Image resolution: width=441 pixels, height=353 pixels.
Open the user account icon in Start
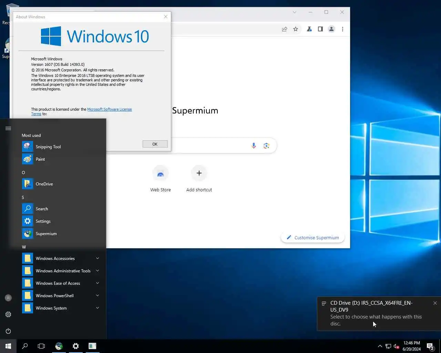point(8,298)
